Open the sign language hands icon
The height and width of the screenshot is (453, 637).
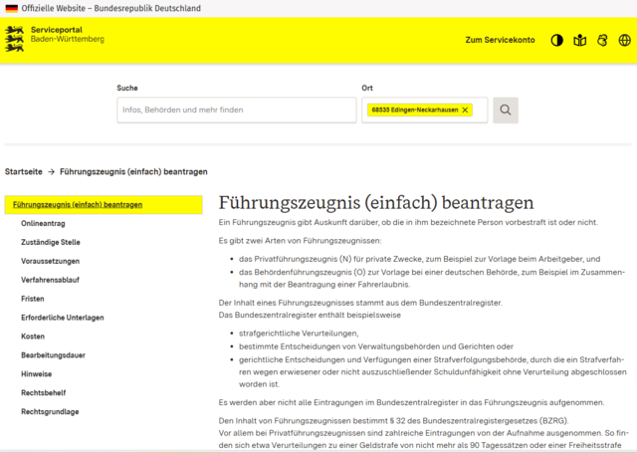602,41
